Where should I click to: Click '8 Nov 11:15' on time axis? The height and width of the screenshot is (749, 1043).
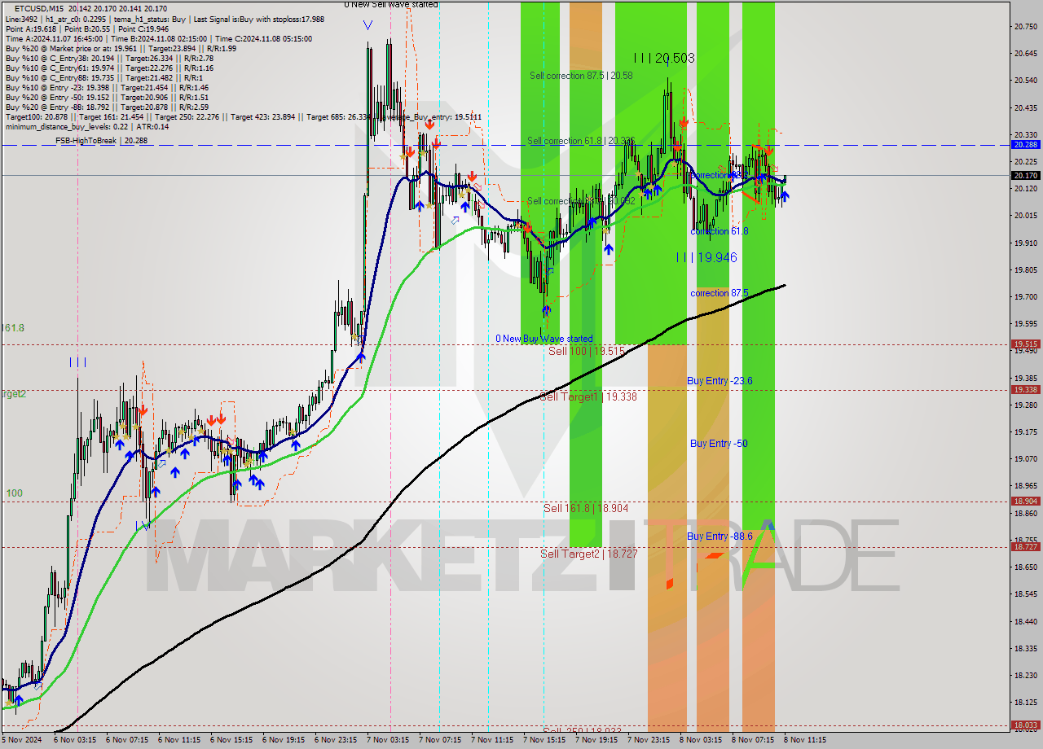pyautogui.click(x=805, y=740)
